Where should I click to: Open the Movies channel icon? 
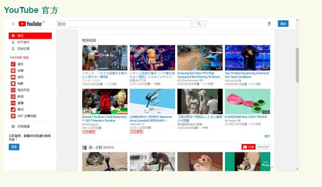[x=13, y=84]
